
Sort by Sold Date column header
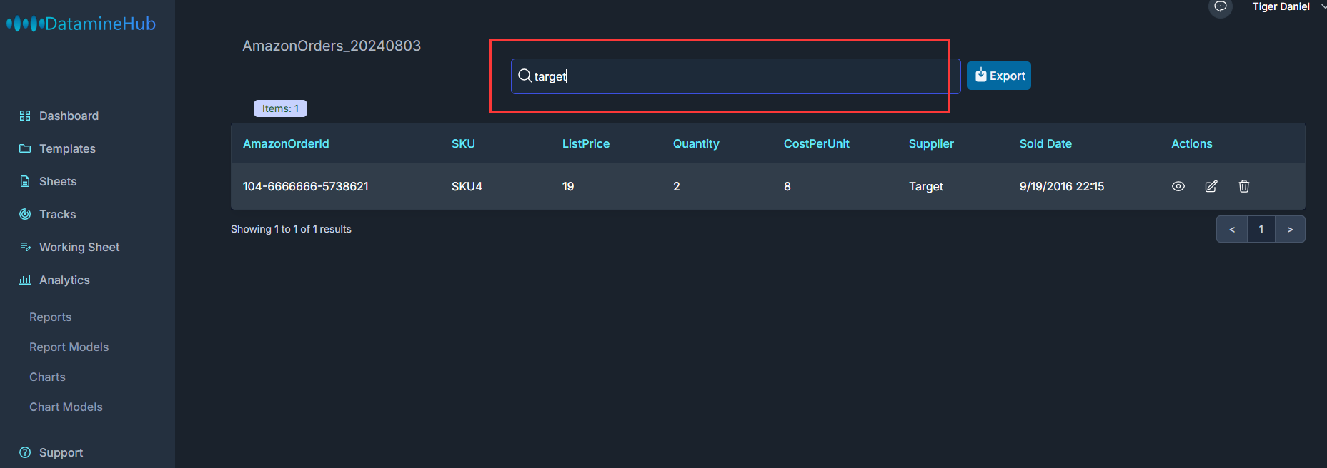tap(1045, 143)
